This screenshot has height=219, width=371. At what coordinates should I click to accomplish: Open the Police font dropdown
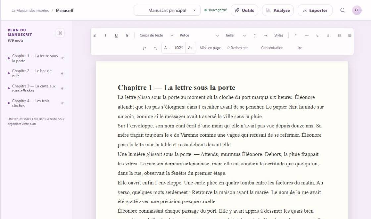199,35
